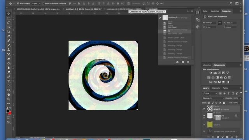This screenshot has width=249, height=140.
Task: Toggle lock all padlock in Layers panel
Action: tap(224, 103)
